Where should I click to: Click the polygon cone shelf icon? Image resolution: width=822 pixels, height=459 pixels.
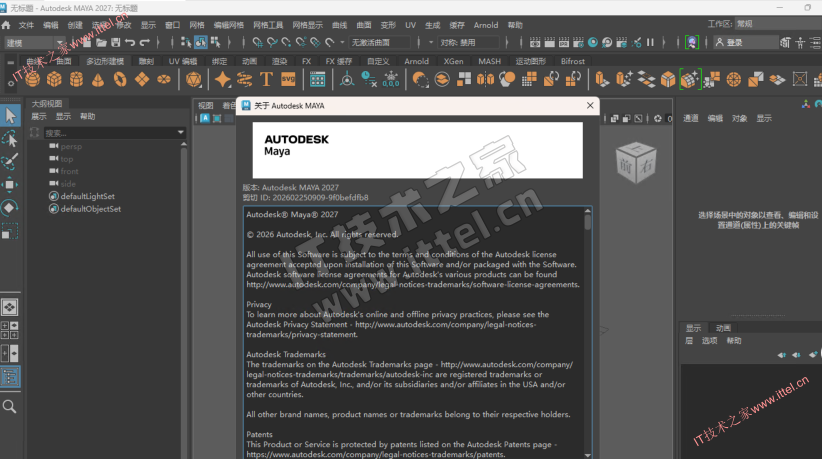tap(98, 79)
